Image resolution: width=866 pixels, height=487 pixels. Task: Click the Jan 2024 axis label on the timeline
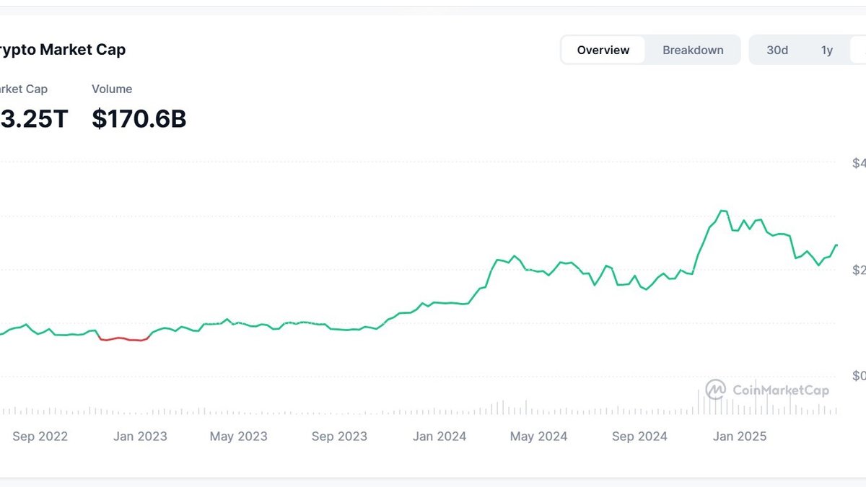[x=439, y=436]
